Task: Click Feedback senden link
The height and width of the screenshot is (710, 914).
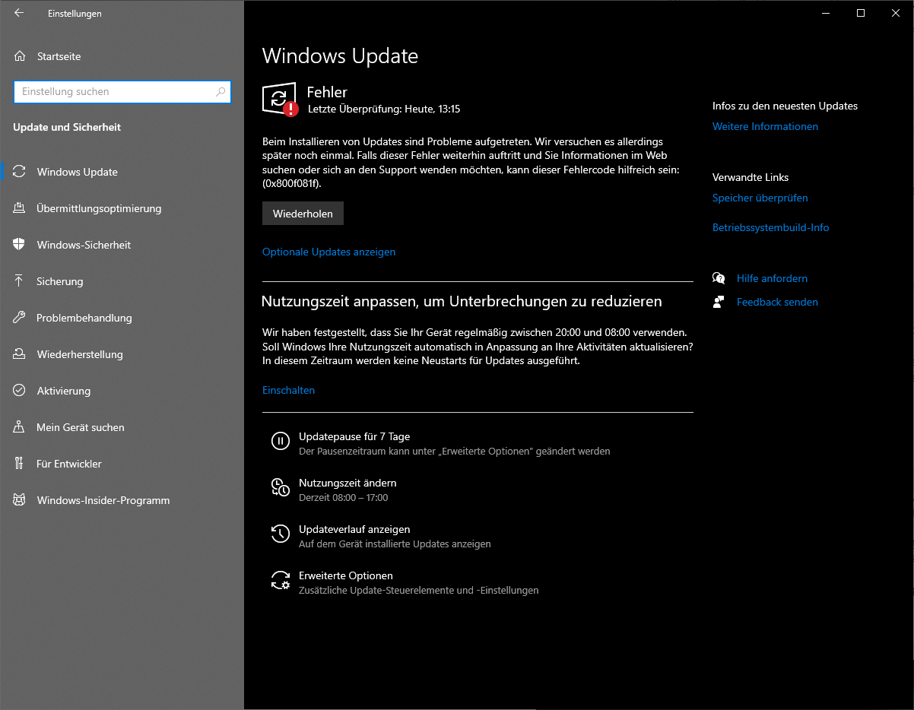Action: point(777,302)
